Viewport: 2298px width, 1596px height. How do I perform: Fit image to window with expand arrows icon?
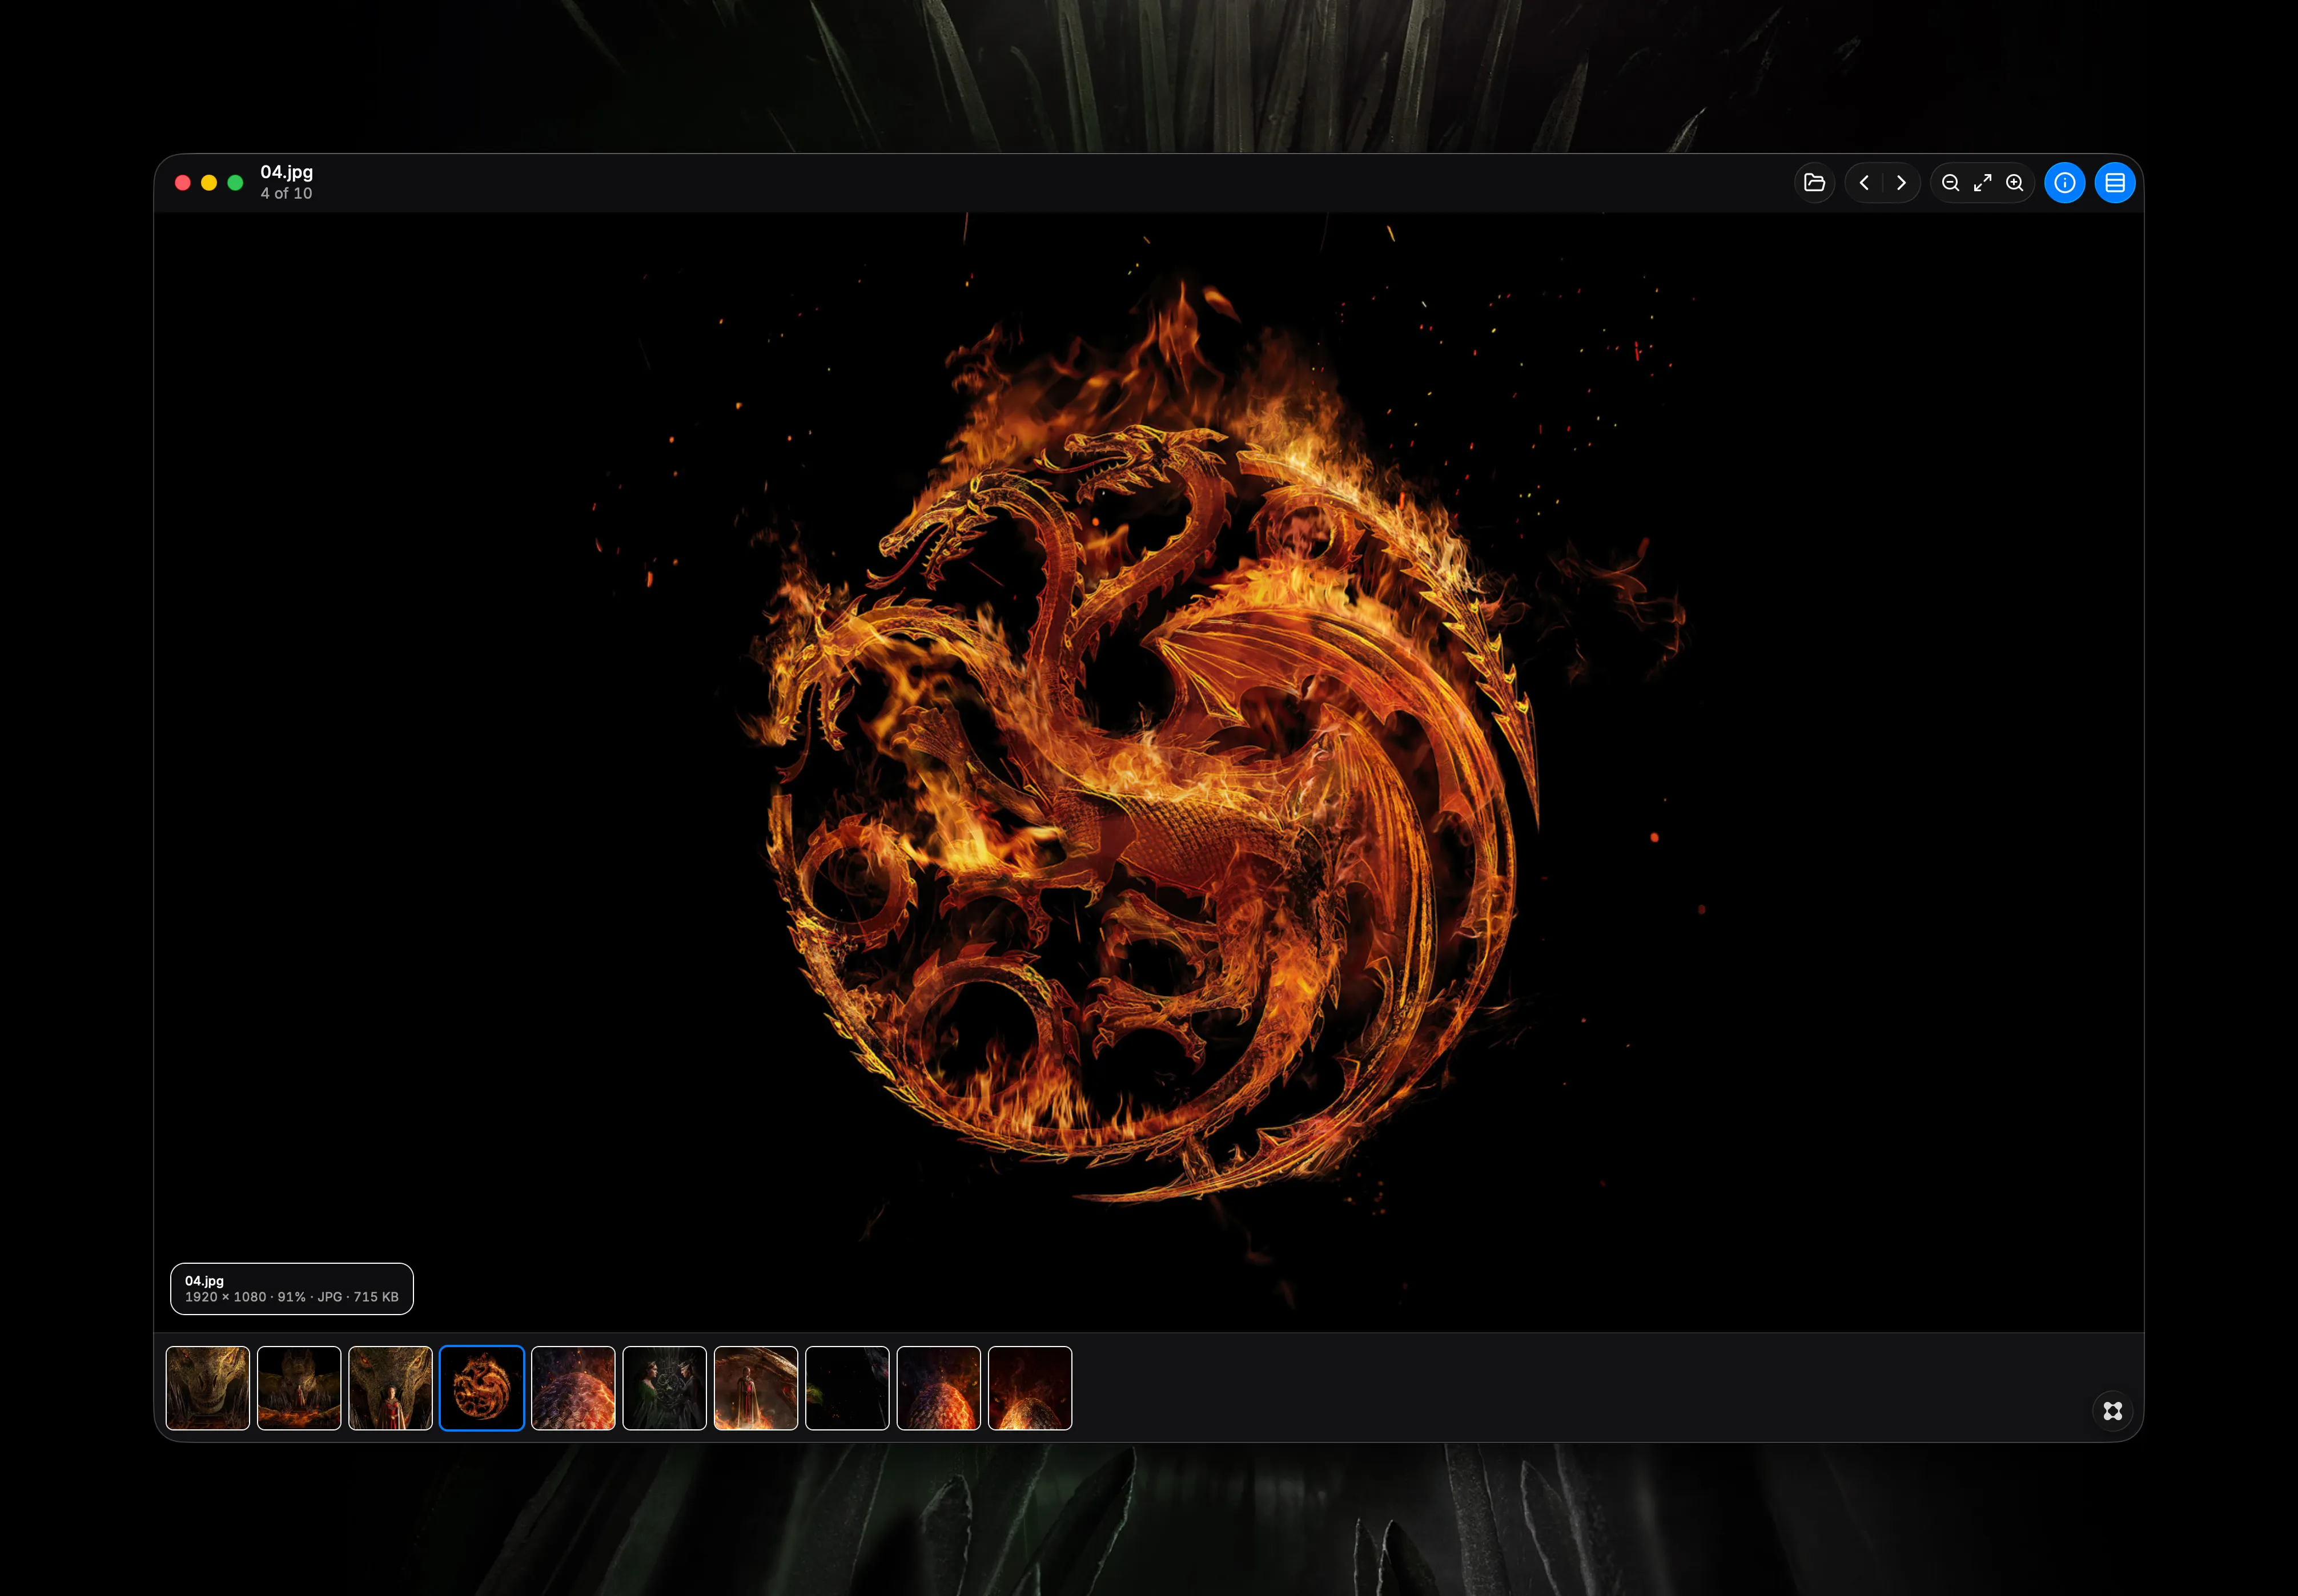1982,183
